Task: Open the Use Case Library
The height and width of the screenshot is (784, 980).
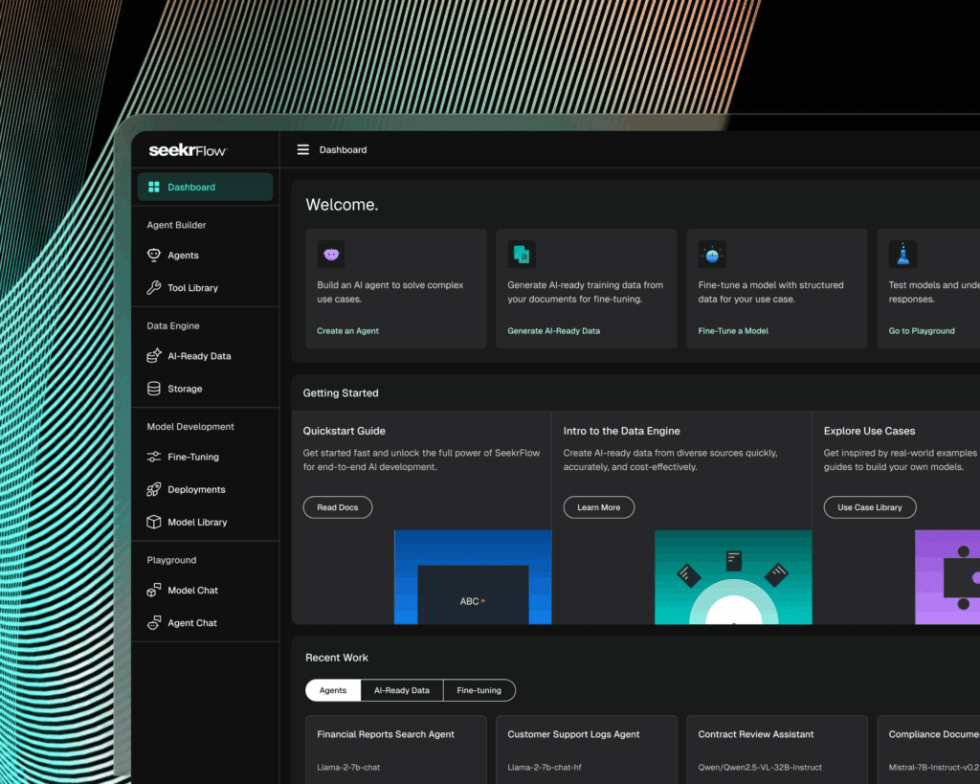Action: click(x=869, y=507)
